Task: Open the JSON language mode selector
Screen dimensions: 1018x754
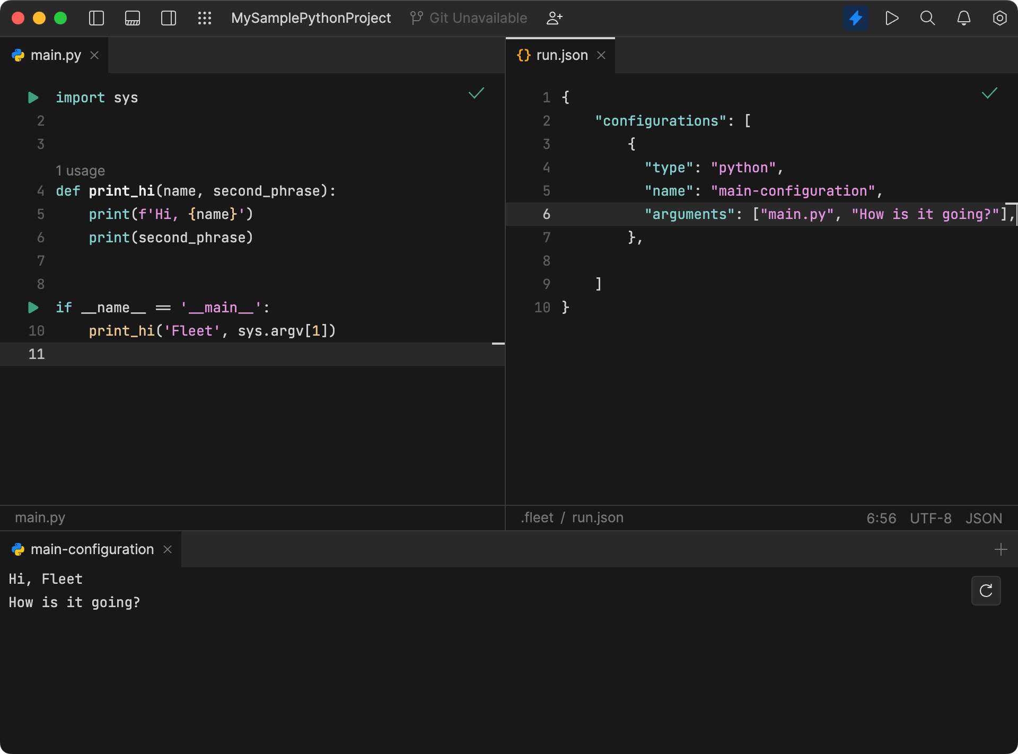Action: pyautogui.click(x=984, y=518)
